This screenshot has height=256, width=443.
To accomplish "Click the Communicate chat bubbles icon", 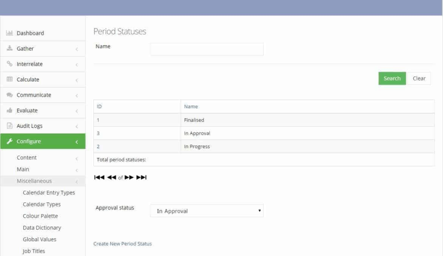I will point(10,95).
